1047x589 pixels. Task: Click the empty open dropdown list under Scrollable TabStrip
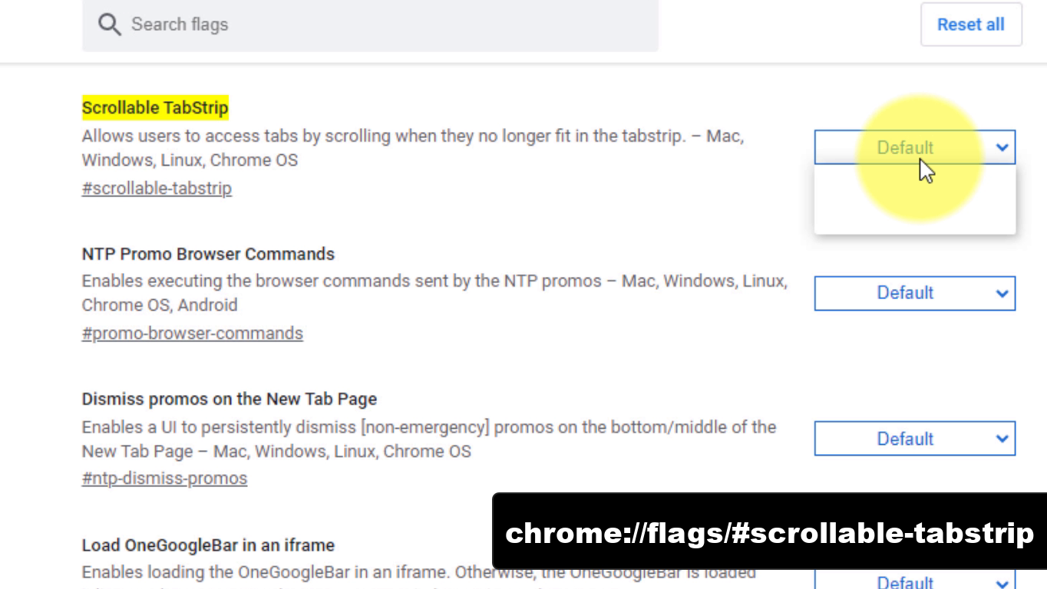914,199
